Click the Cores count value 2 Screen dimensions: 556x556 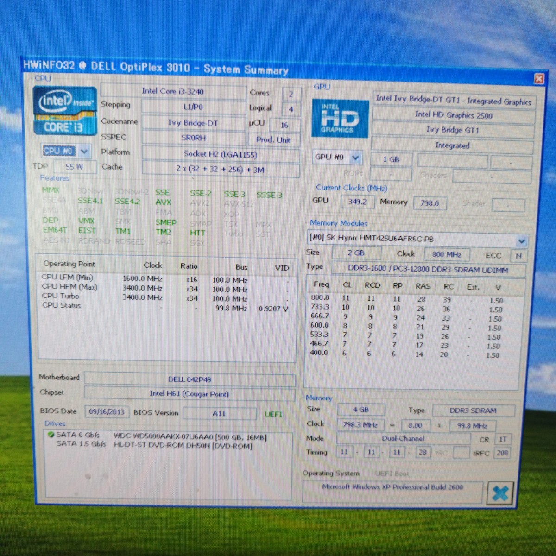pyautogui.click(x=291, y=94)
